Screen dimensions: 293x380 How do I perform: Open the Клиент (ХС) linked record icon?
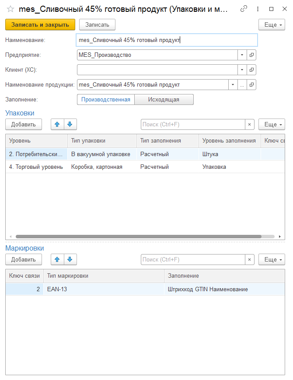tap(251, 70)
